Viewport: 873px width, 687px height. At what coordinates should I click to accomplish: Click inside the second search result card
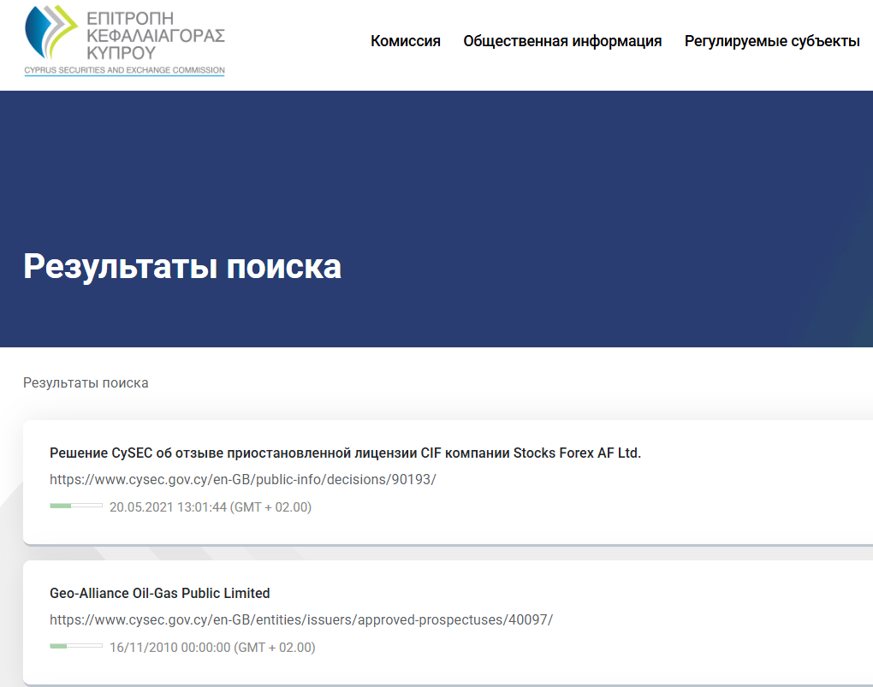[436, 619]
